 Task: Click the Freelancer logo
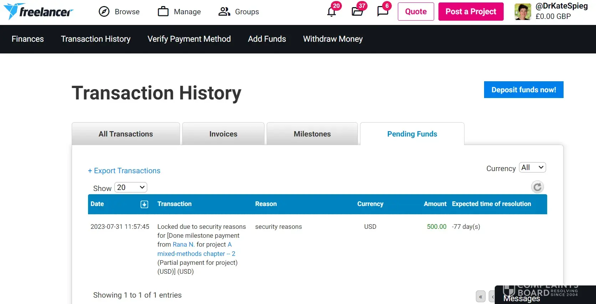38,11
